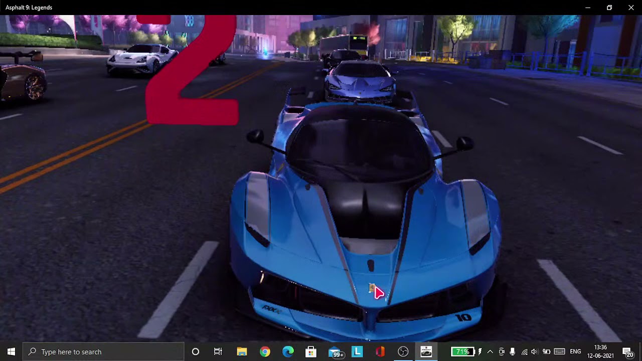Restore down the Asphalt 9 window
Screen dimensions: 642x361
[609, 8]
